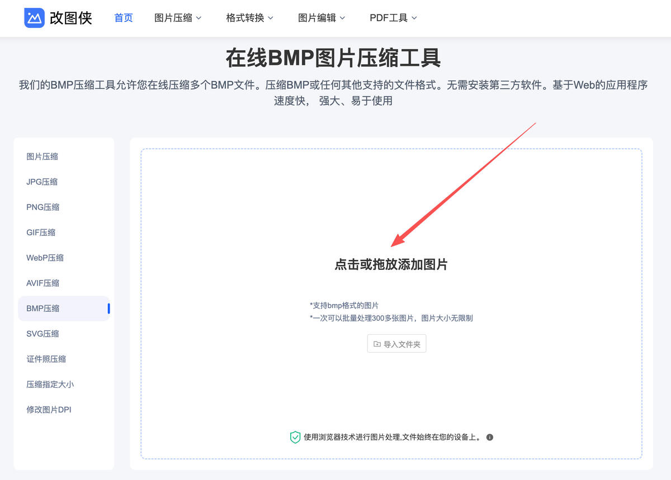Expand the PDF工具 navigation menu
Screen dimensions: 671x480
coord(393,18)
